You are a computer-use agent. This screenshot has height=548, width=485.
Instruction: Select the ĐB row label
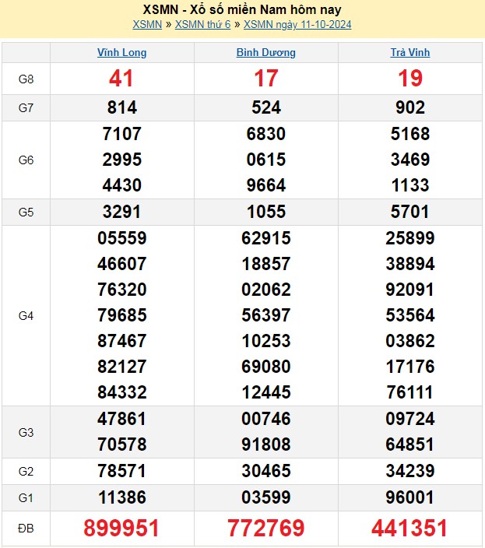26,529
